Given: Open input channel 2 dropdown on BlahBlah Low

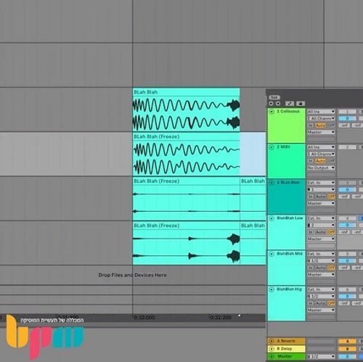Looking at the screenshot, I should (x=321, y=225).
